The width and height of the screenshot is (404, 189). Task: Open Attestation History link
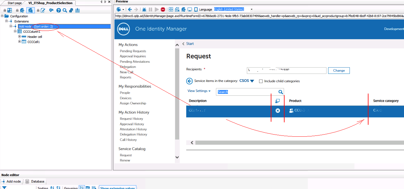coord(134,129)
